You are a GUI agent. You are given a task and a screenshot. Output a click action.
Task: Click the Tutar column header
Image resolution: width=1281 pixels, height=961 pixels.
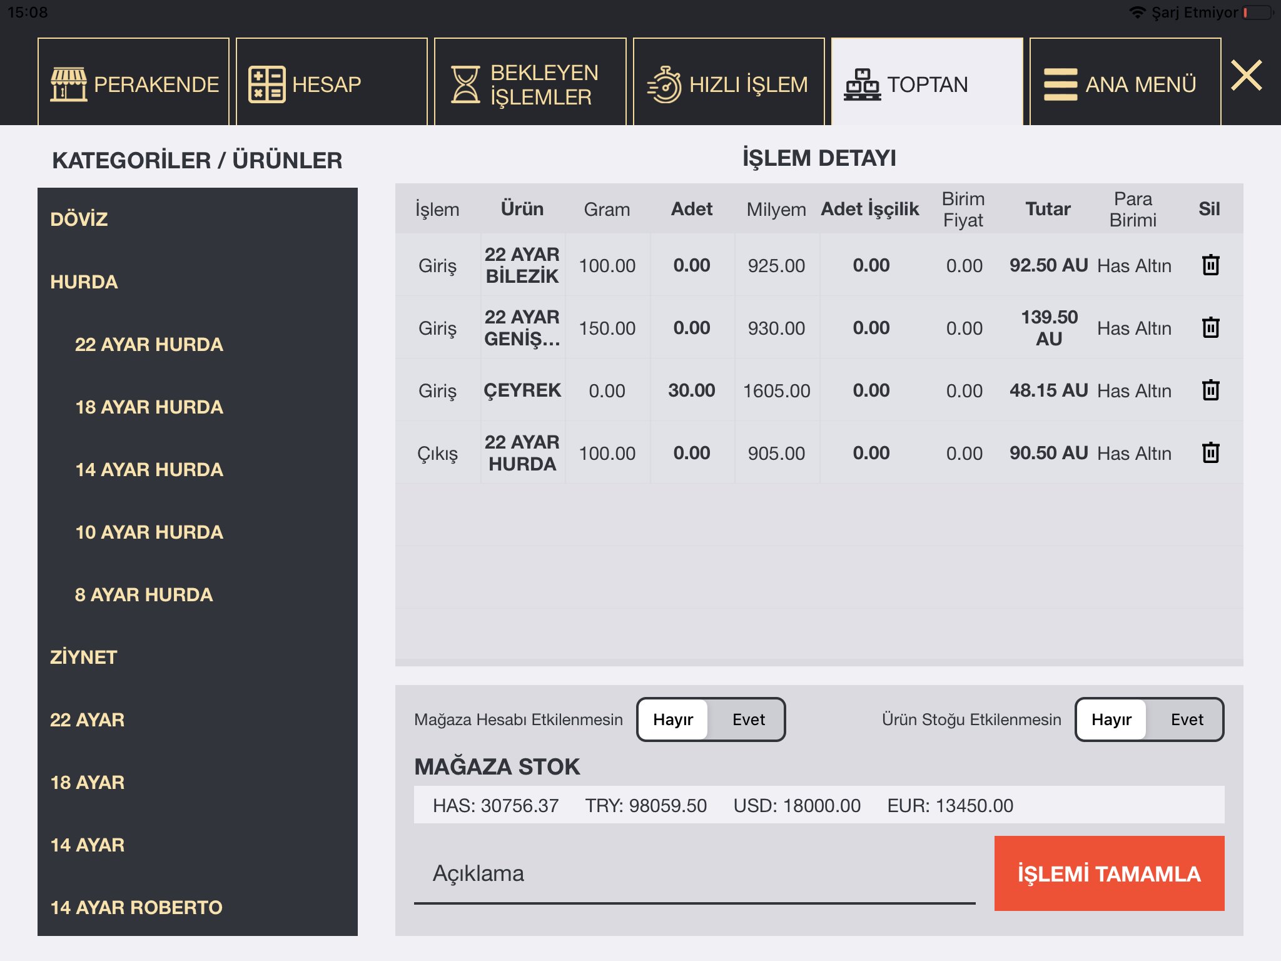tap(1048, 208)
